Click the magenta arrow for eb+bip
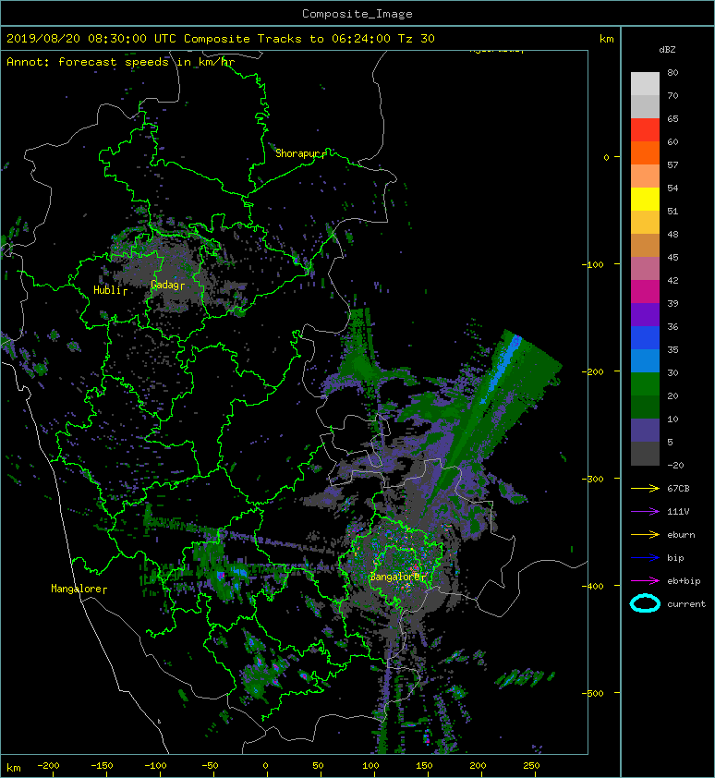 [645, 580]
